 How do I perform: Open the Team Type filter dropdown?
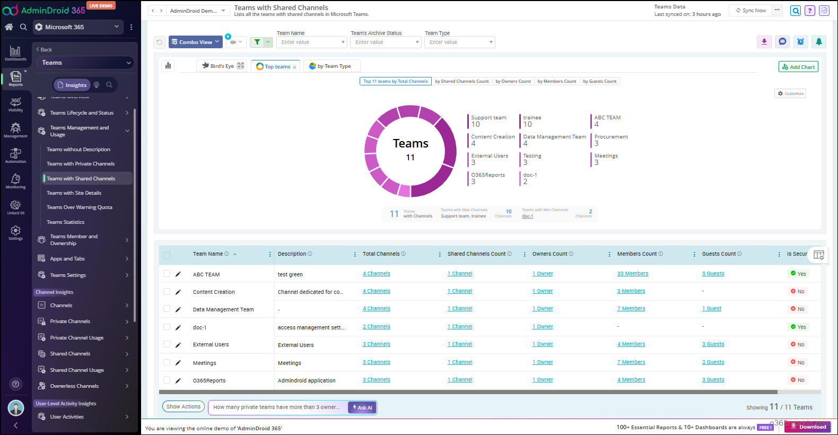tap(460, 42)
